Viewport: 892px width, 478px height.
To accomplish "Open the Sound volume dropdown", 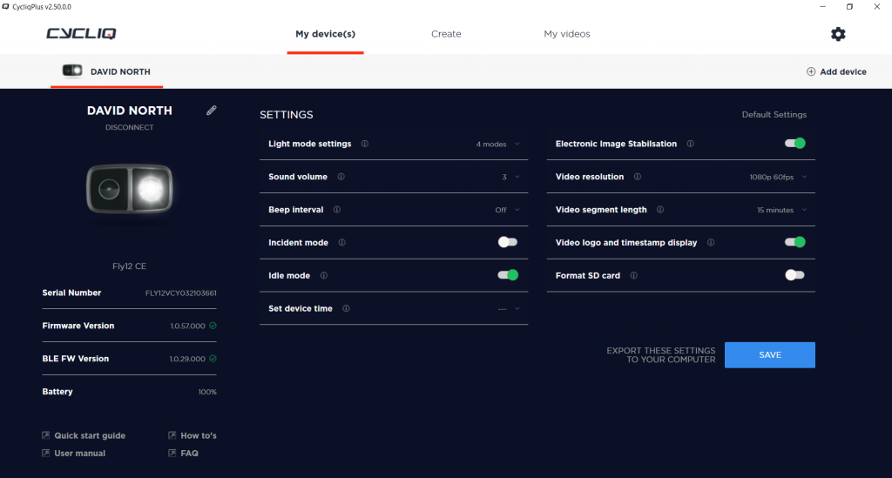I will tap(510, 178).
